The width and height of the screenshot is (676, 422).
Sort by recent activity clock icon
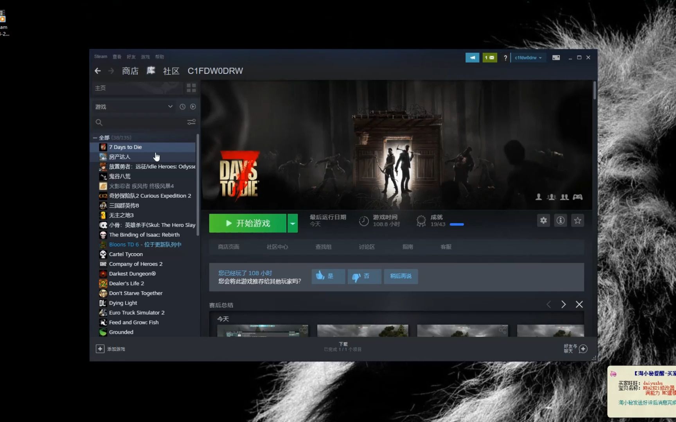coord(182,107)
